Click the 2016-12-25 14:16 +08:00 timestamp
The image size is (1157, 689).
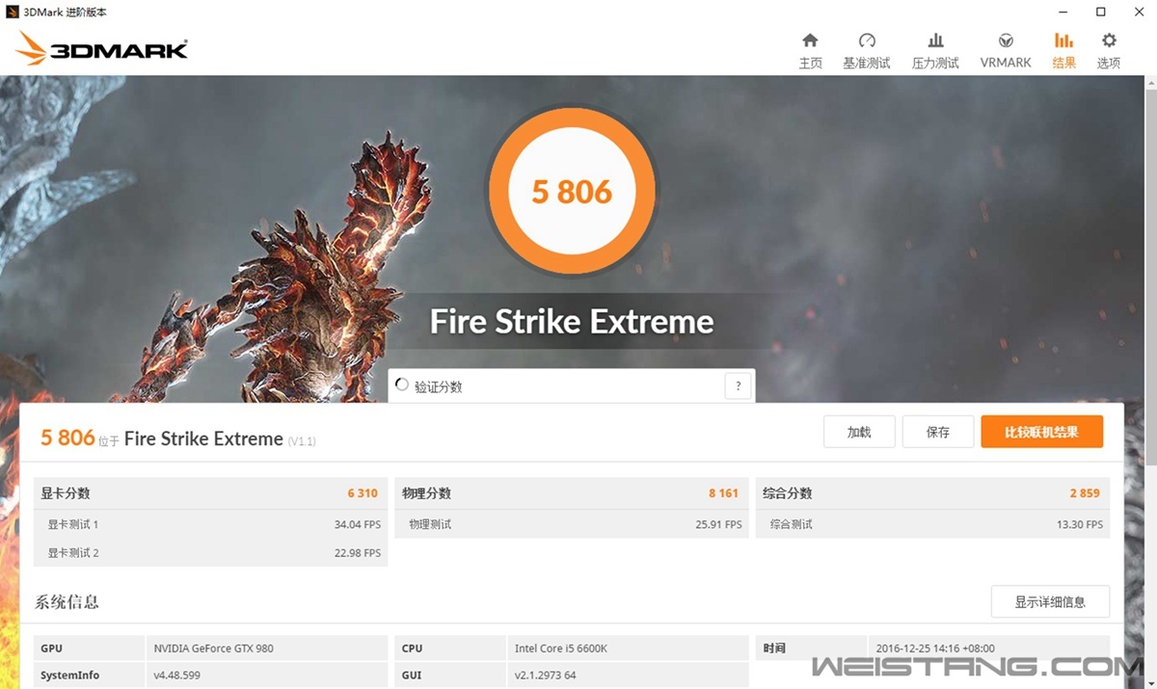tap(935, 649)
